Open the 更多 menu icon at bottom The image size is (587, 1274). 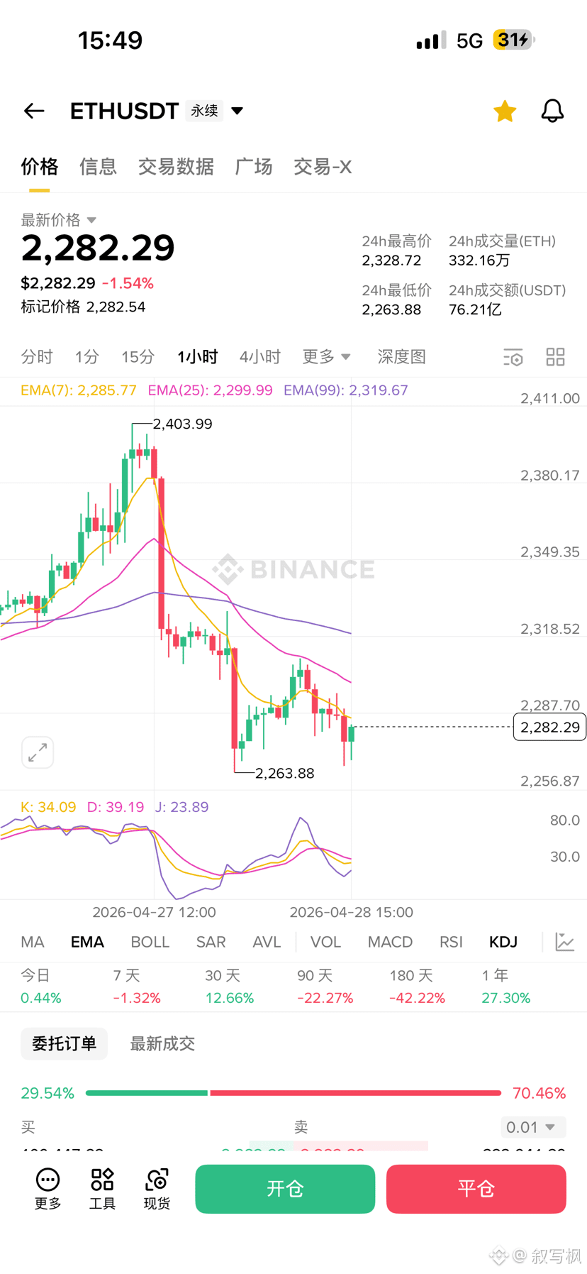point(48,1188)
